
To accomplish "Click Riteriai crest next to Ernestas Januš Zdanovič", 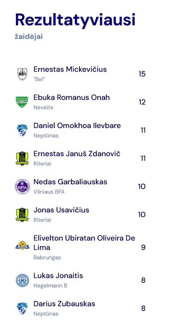I will point(22,158).
